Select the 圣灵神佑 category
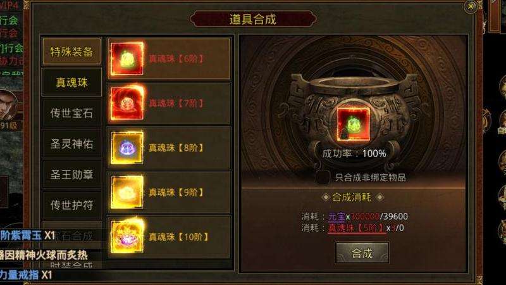The height and width of the screenshot is (285, 506). 71,144
